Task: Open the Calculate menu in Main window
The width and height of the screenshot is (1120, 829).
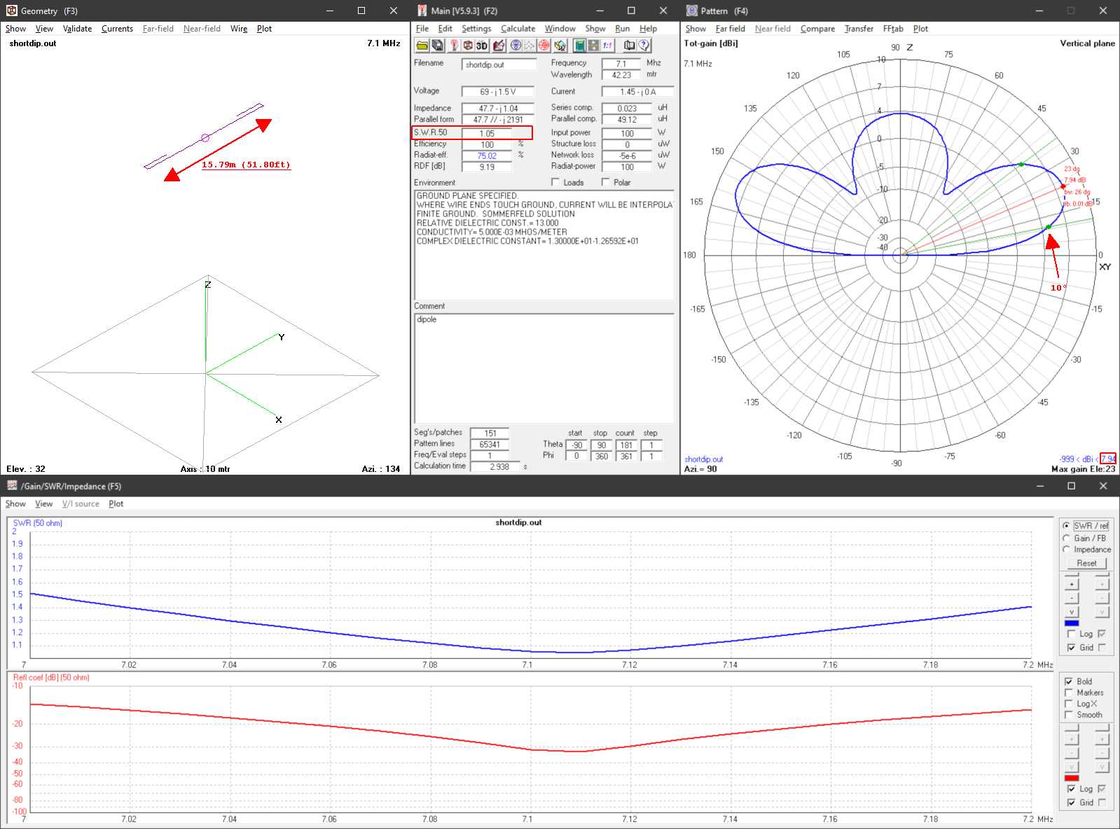Action: (x=518, y=29)
